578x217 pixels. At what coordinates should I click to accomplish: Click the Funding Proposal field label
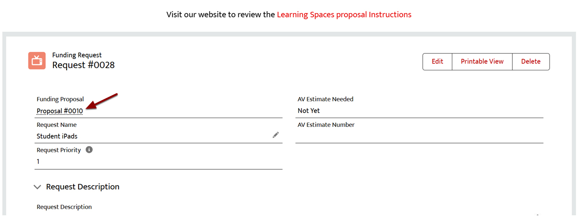click(60, 99)
